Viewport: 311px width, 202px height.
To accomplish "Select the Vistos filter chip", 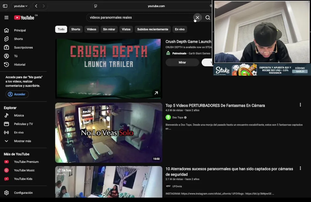I will pos(126,29).
